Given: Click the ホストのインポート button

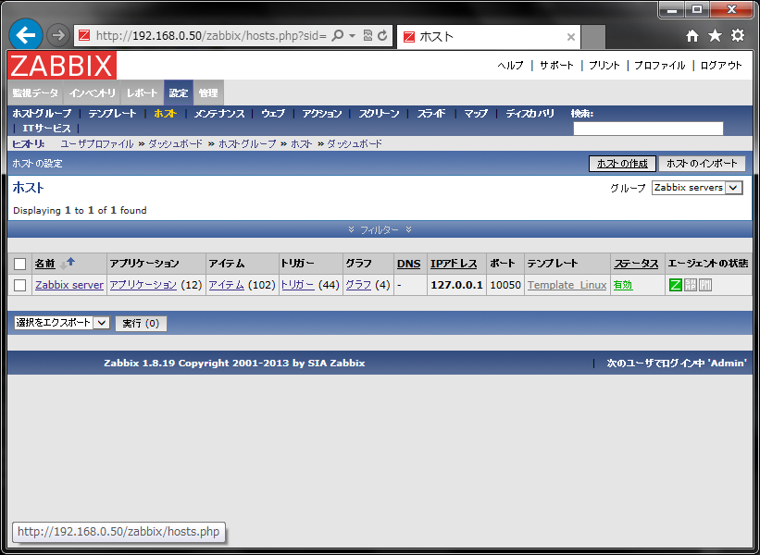Looking at the screenshot, I should [702, 164].
